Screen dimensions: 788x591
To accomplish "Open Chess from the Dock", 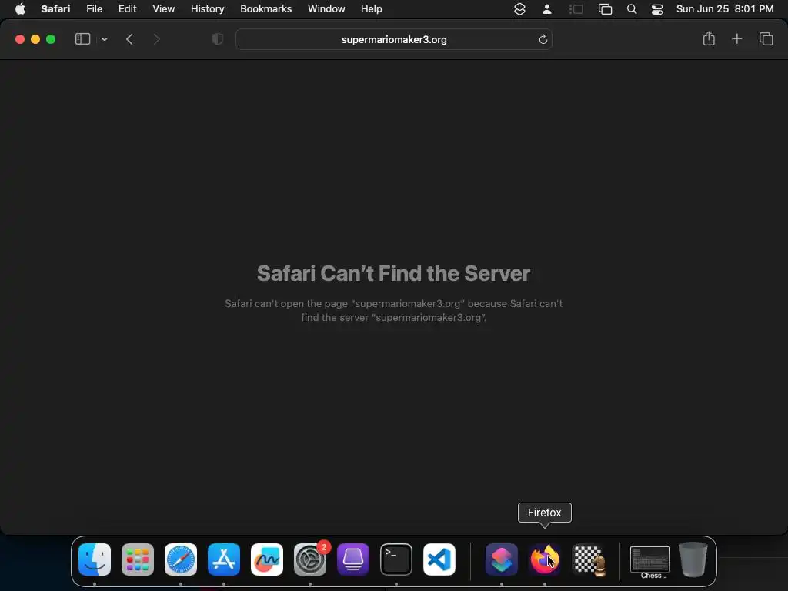I will click(588, 559).
